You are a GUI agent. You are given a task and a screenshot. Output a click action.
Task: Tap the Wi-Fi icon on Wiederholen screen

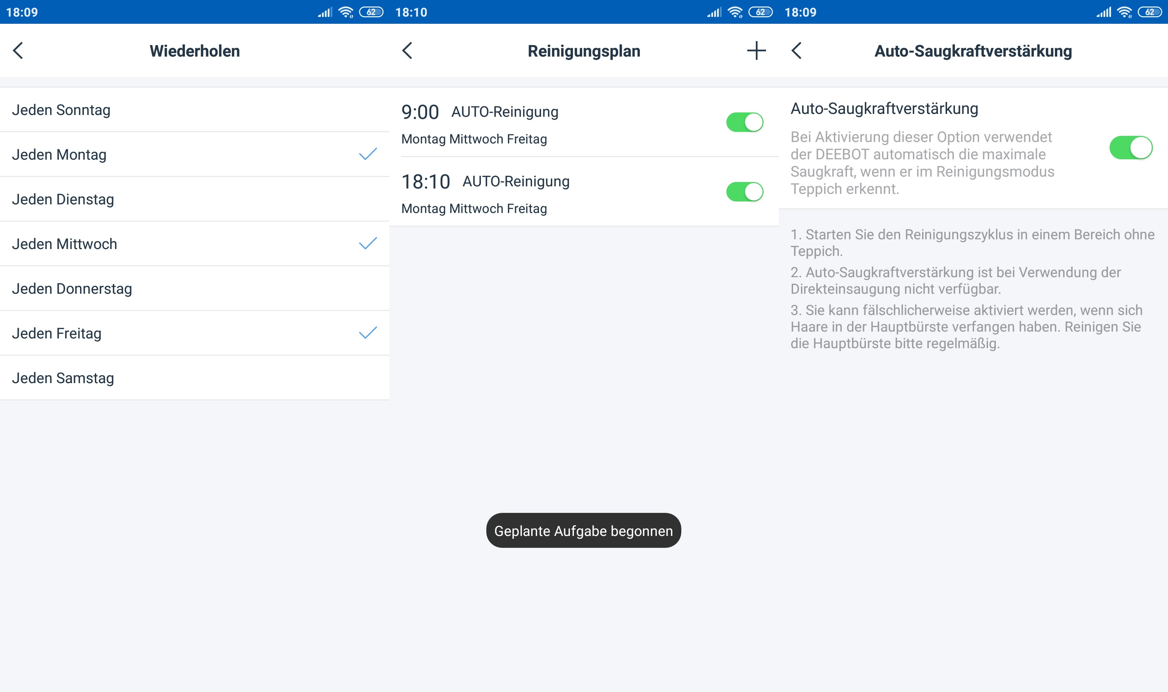point(345,12)
